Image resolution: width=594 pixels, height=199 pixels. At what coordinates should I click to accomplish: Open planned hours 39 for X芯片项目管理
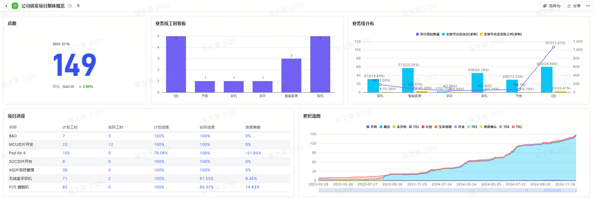(x=65, y=170)
